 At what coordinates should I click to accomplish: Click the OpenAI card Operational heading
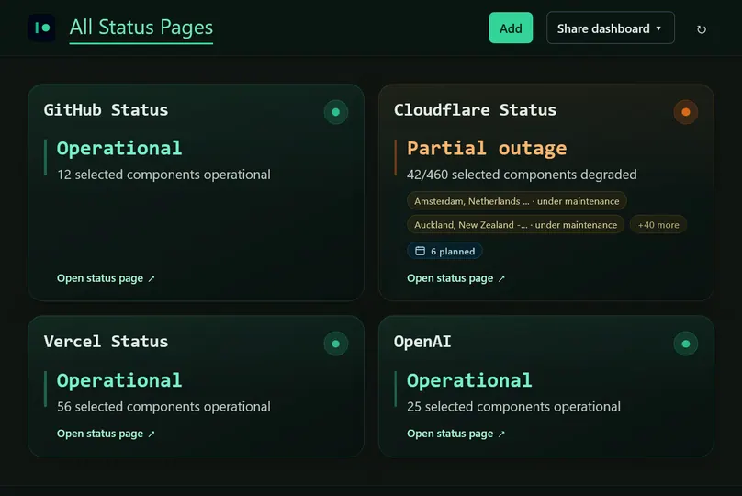pos(469,380)
